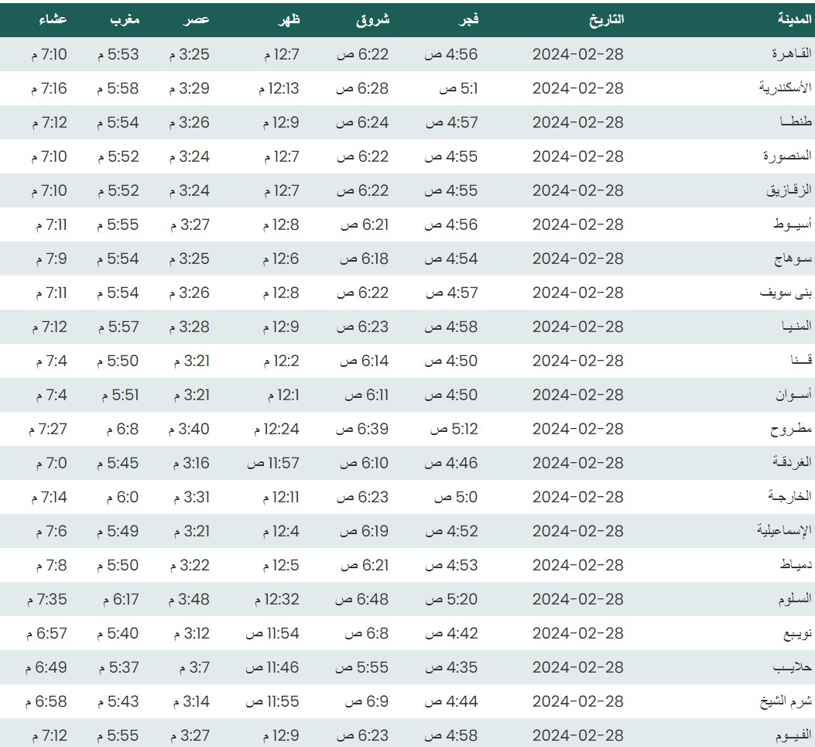This screenshot has width=815, height=747.
Task: Select السلوم's Isha time 7:35 م
Action: click(x=47, y=599)
